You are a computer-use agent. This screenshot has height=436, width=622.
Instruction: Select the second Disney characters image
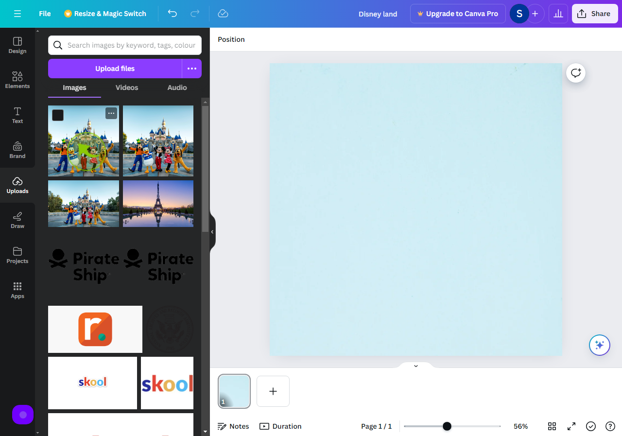click(x=158, y=141)
